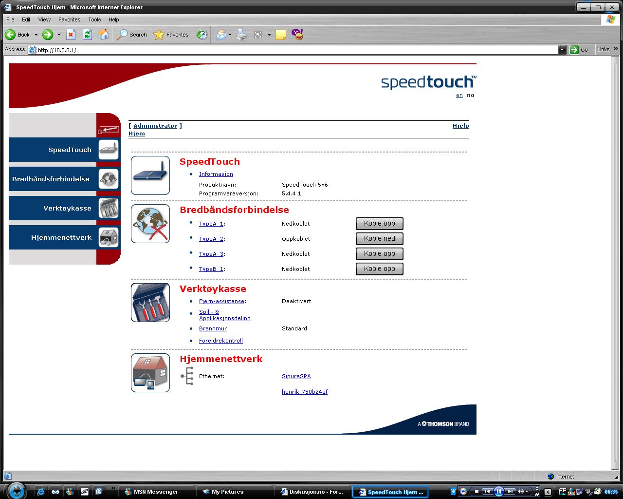
Task: Click the green Forward arrow button
Action: (48, 35)
